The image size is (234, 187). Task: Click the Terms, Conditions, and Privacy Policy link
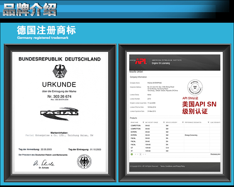point(173,166)
